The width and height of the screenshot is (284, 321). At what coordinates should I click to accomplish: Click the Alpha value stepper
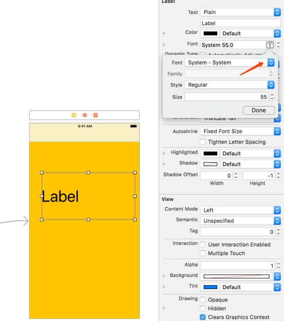278,266
